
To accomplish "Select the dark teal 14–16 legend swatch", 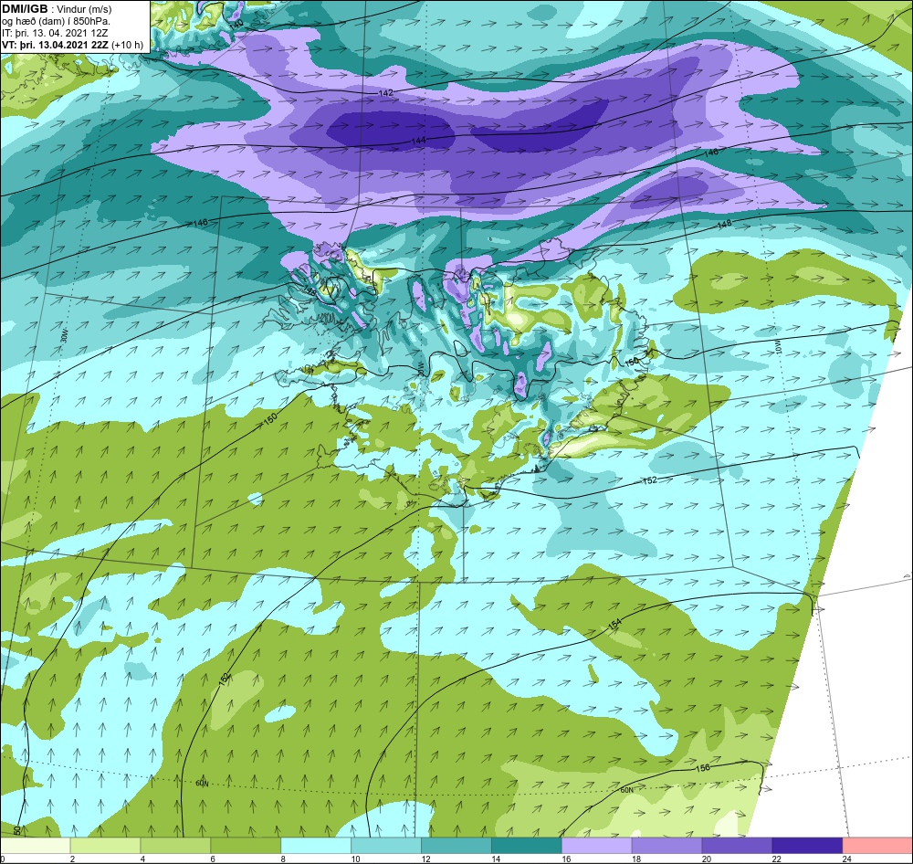I will [x=527, y=846].
